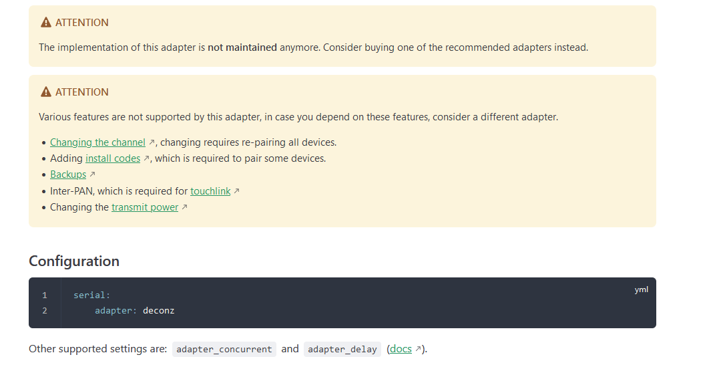Click the Configuration heading
The width and height of the screenshot is (705, 369).
pyautogui.click(x=74, y=261)
